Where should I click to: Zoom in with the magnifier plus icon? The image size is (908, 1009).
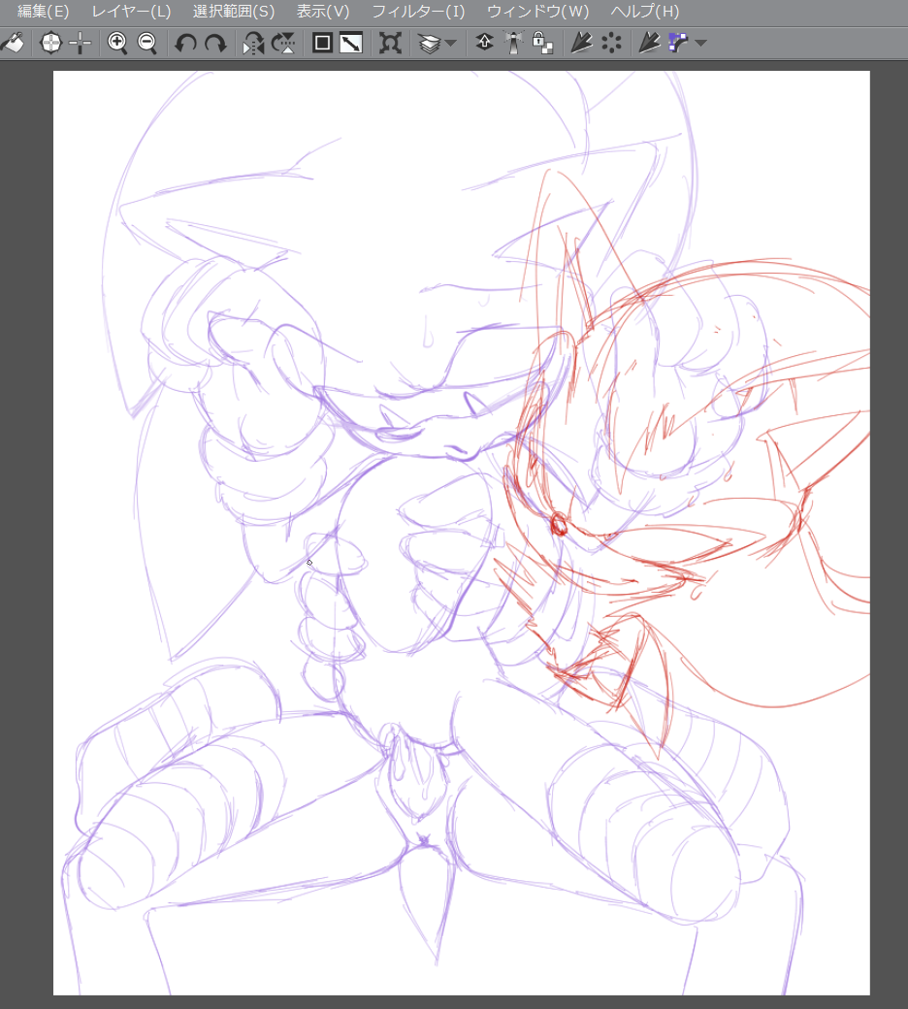click(117, 43)
